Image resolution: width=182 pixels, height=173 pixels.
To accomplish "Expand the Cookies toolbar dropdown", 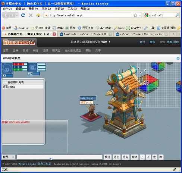I will (x=22, y=28).
